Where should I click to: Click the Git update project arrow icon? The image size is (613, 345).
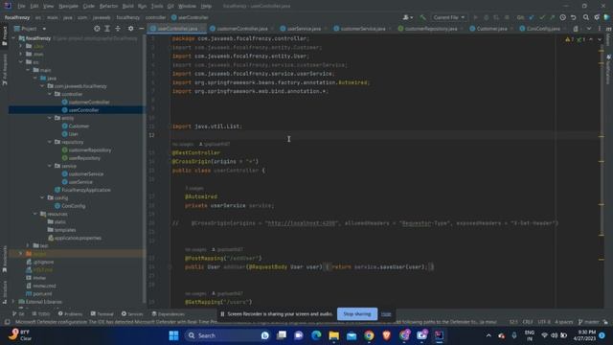tap(532, 17)
